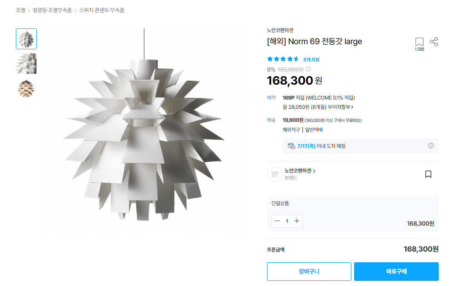Screen dimensions: 449x286
Task: Decrease quantity with minus button
Action: coord(277,221)
